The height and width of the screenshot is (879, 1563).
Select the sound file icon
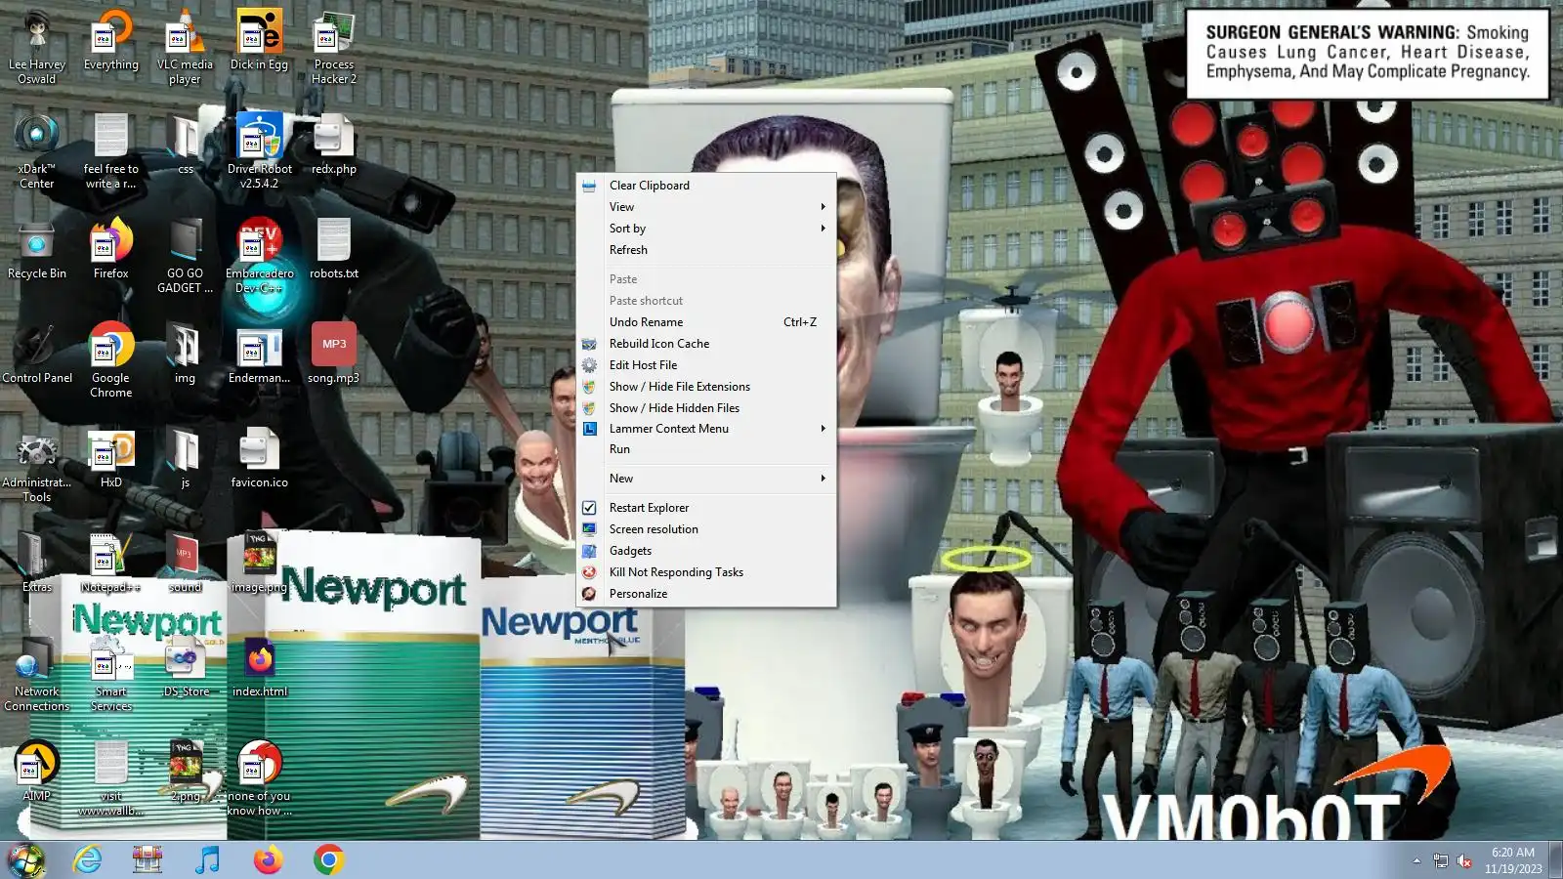186,563
